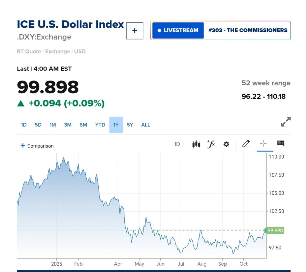The image size is (306, 272).
Task: Show year-to-date YTD range
Action: 100,125
